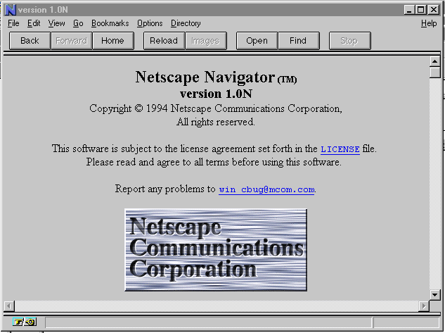Screen dimensions: 445x333
Task: Click the disabled Stop button
Action: tap(349, 41)
